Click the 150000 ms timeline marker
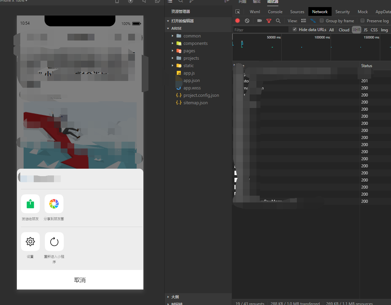Viewport: 391px width, 305px height. [x=371, y=37]
